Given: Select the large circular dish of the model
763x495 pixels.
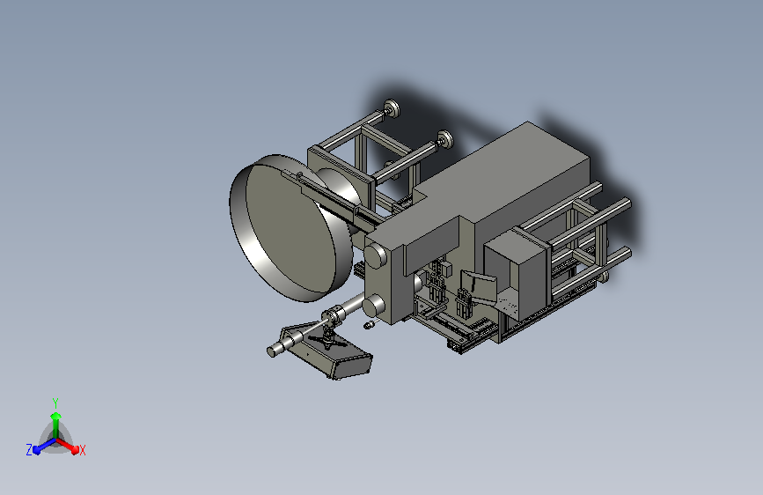Looking at the screenshot, I should (290, 228).
